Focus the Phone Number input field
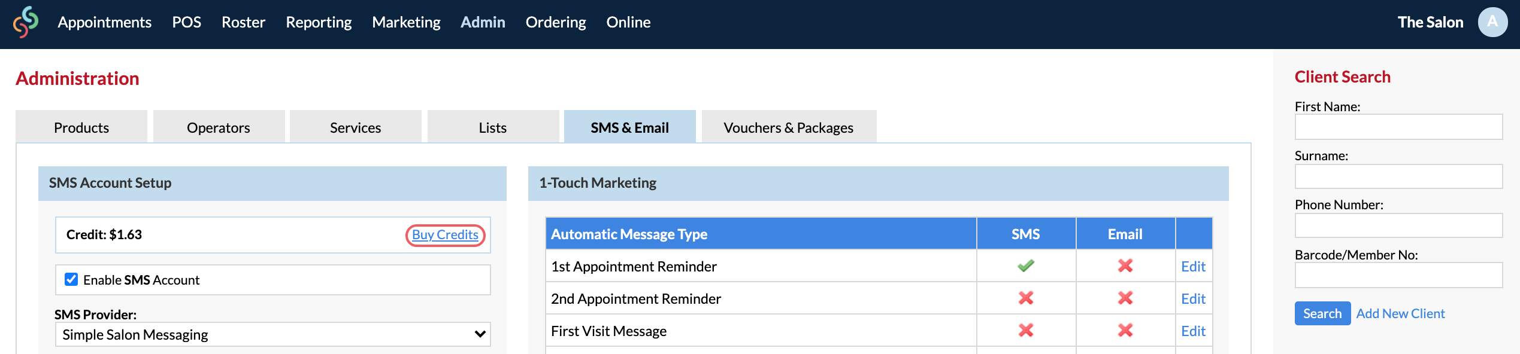 (x=1398, y=225)
